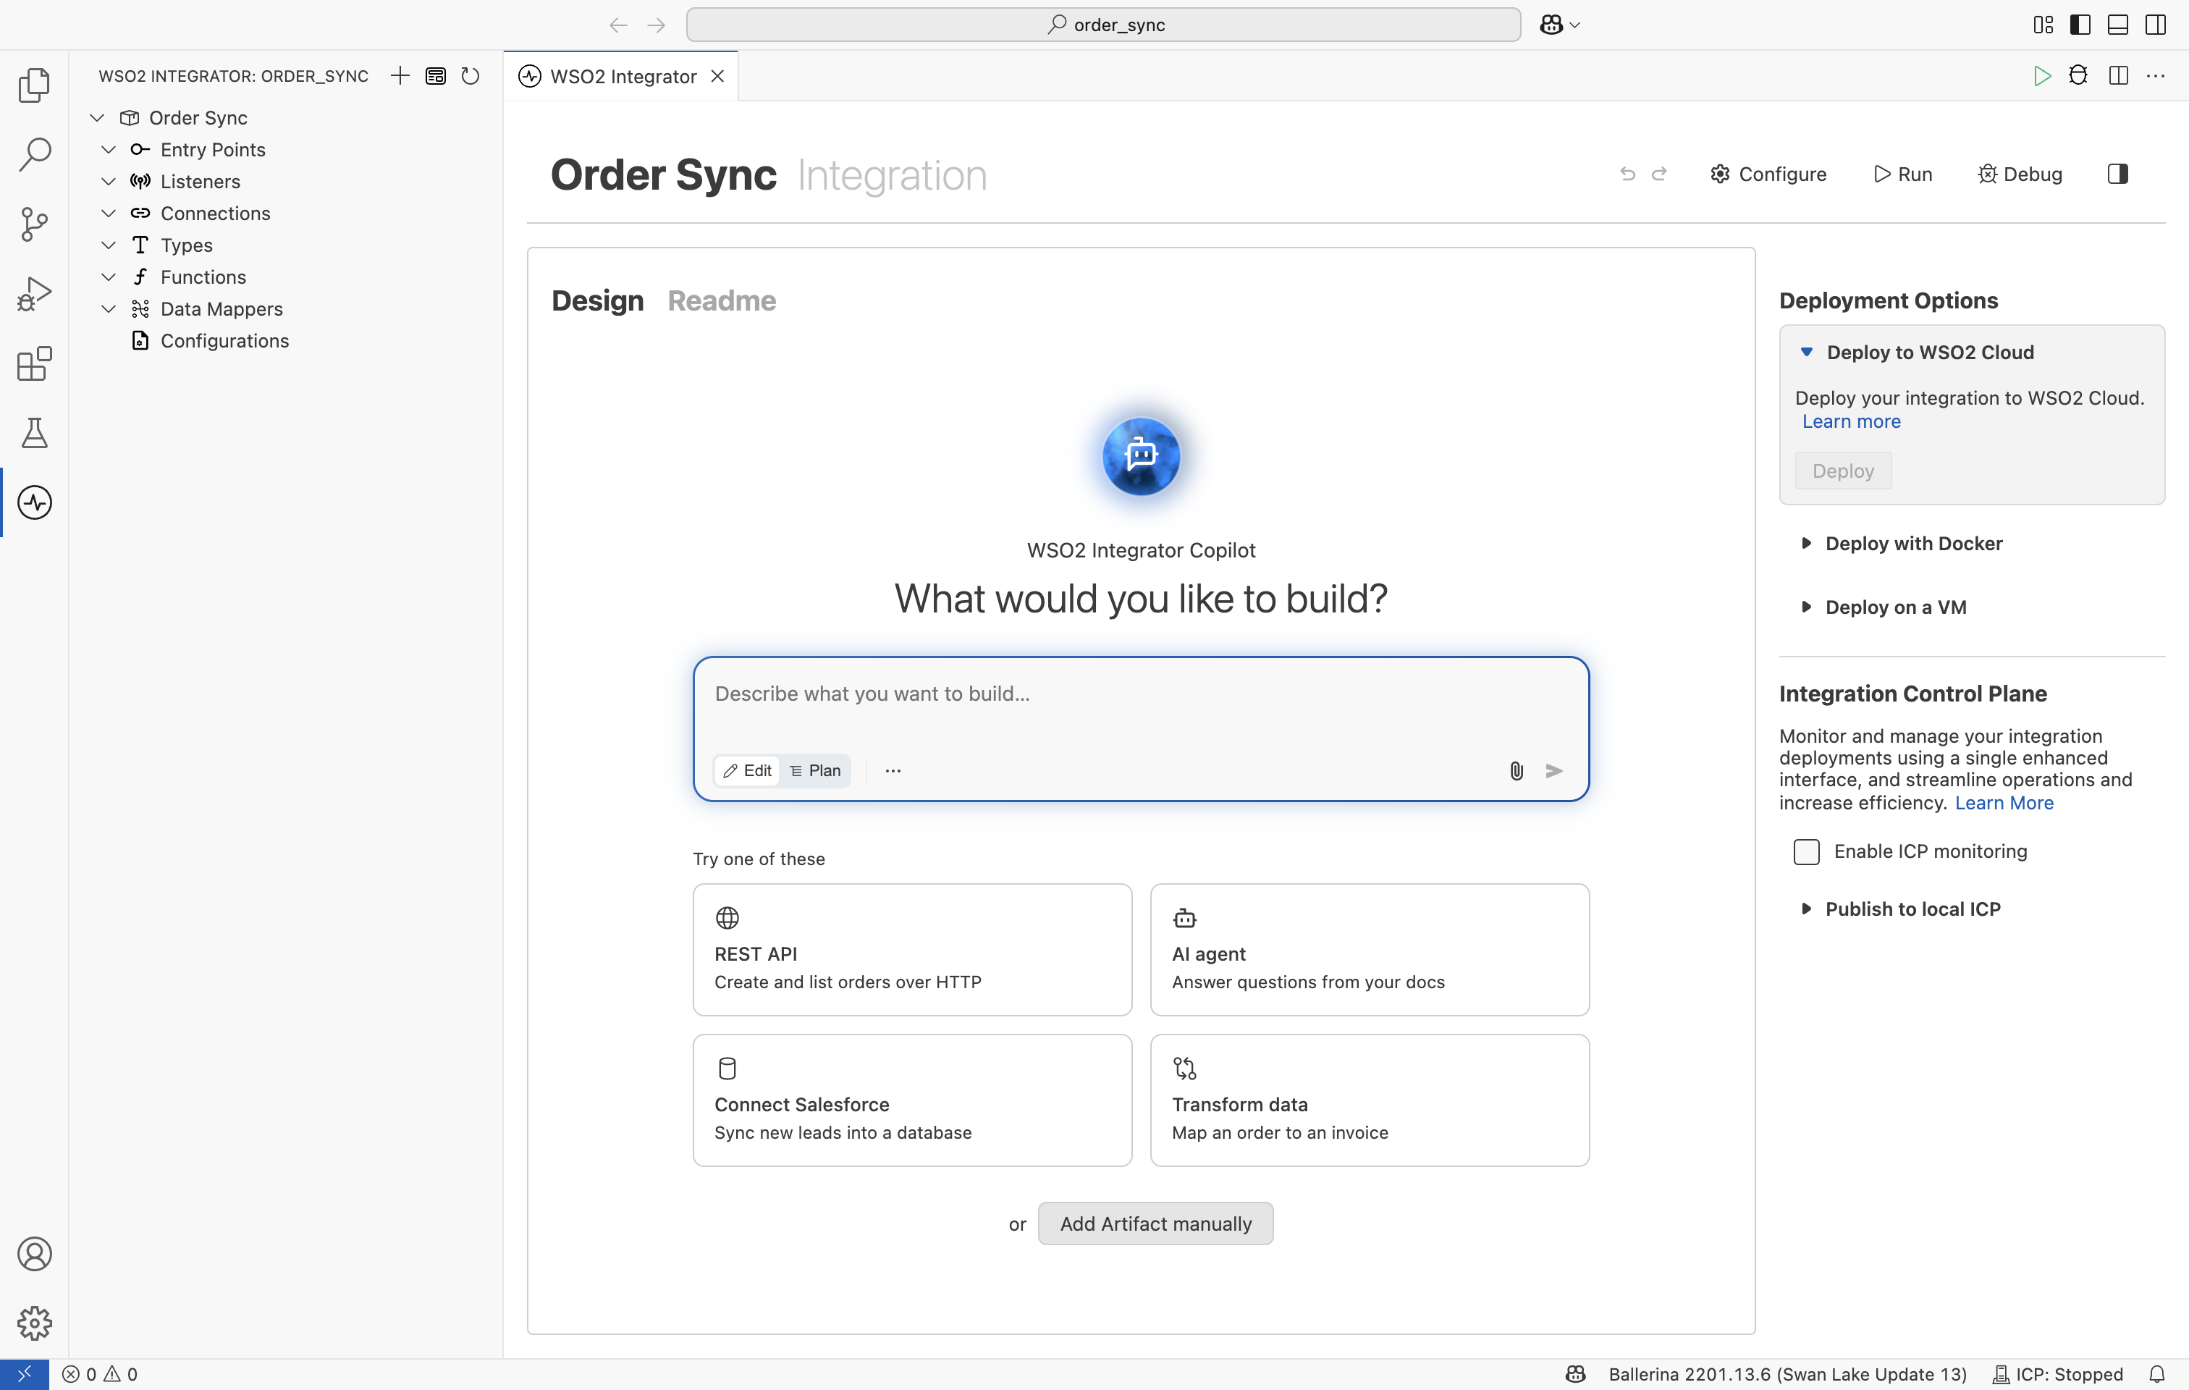The width and height of the screenshot is (2189, 1390).
Task: Click the undo arrow icon
Action: (x=1627, y=174)
